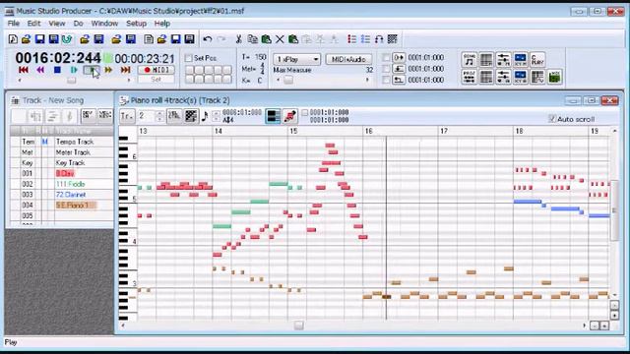Open the Do menu
Image resolution: width=630 pixels, height=354 pixels.
pos(79,24)
